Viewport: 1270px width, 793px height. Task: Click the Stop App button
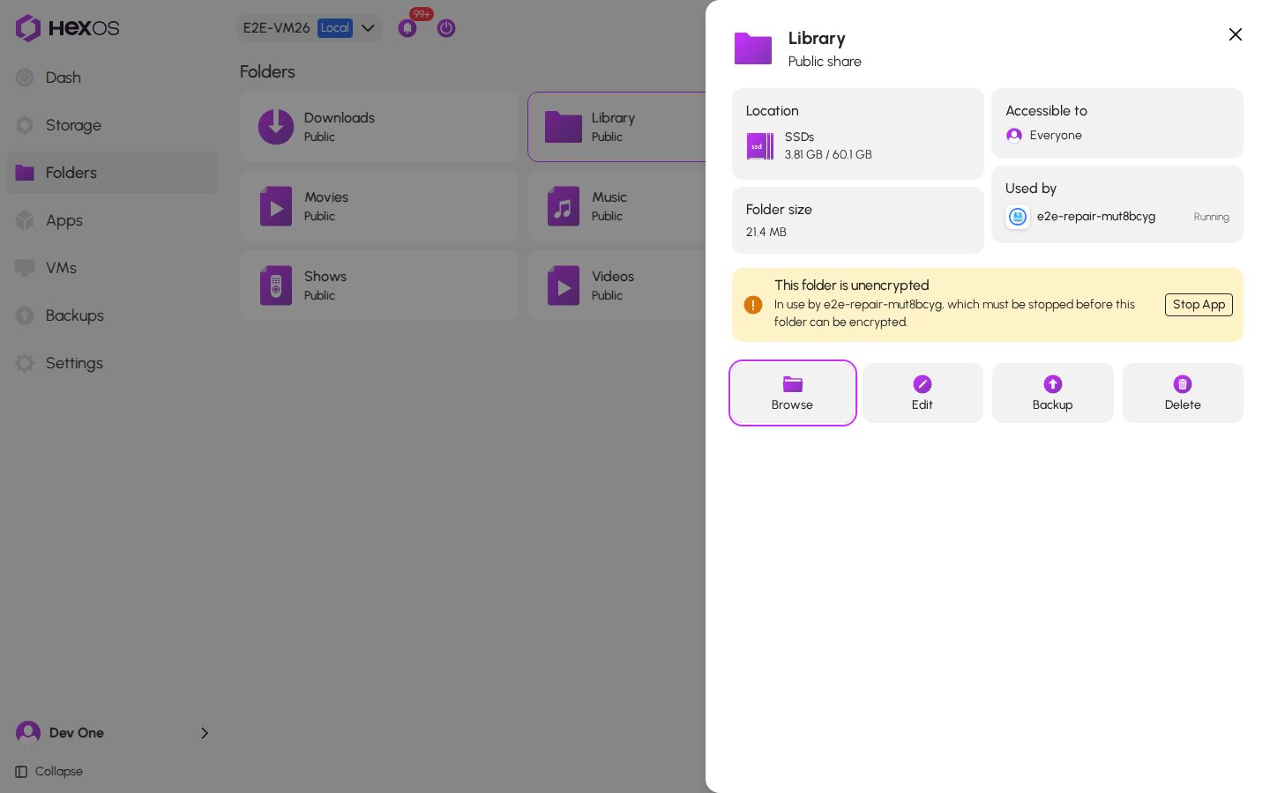click(1199, 305)
